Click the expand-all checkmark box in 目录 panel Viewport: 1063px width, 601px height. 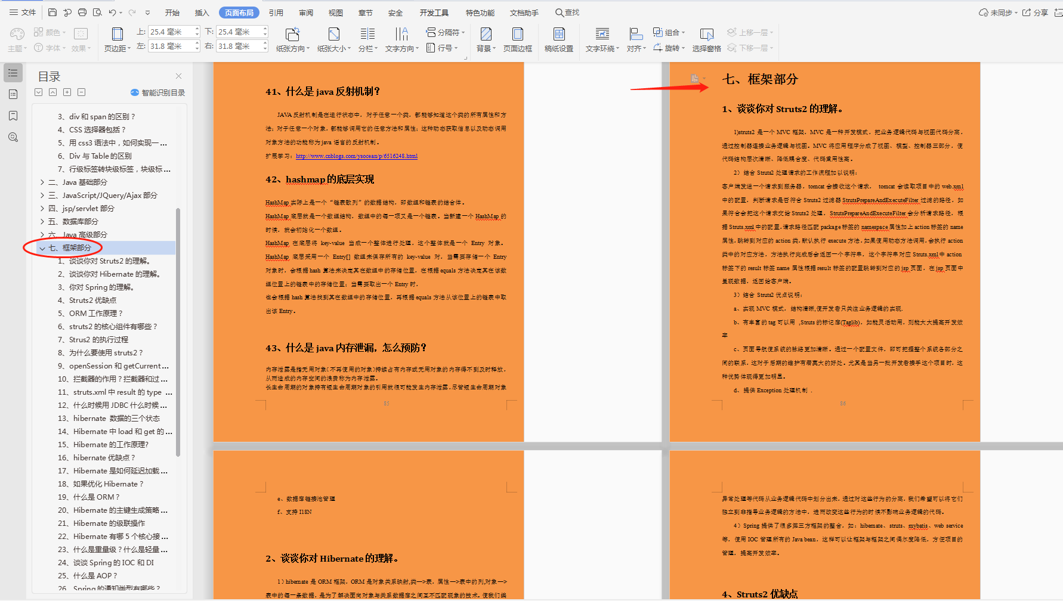tap(38, 92)
